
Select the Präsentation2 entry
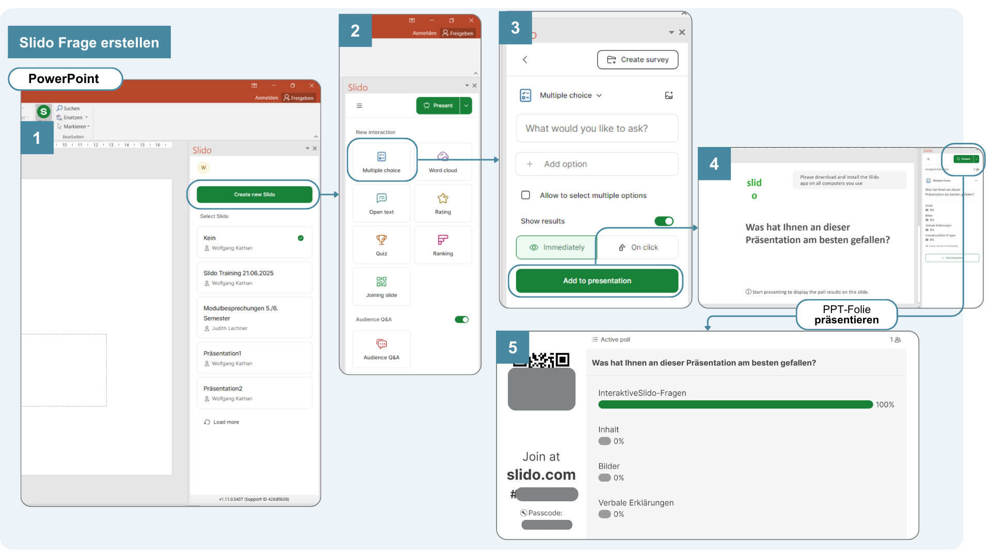click(254, 393)
